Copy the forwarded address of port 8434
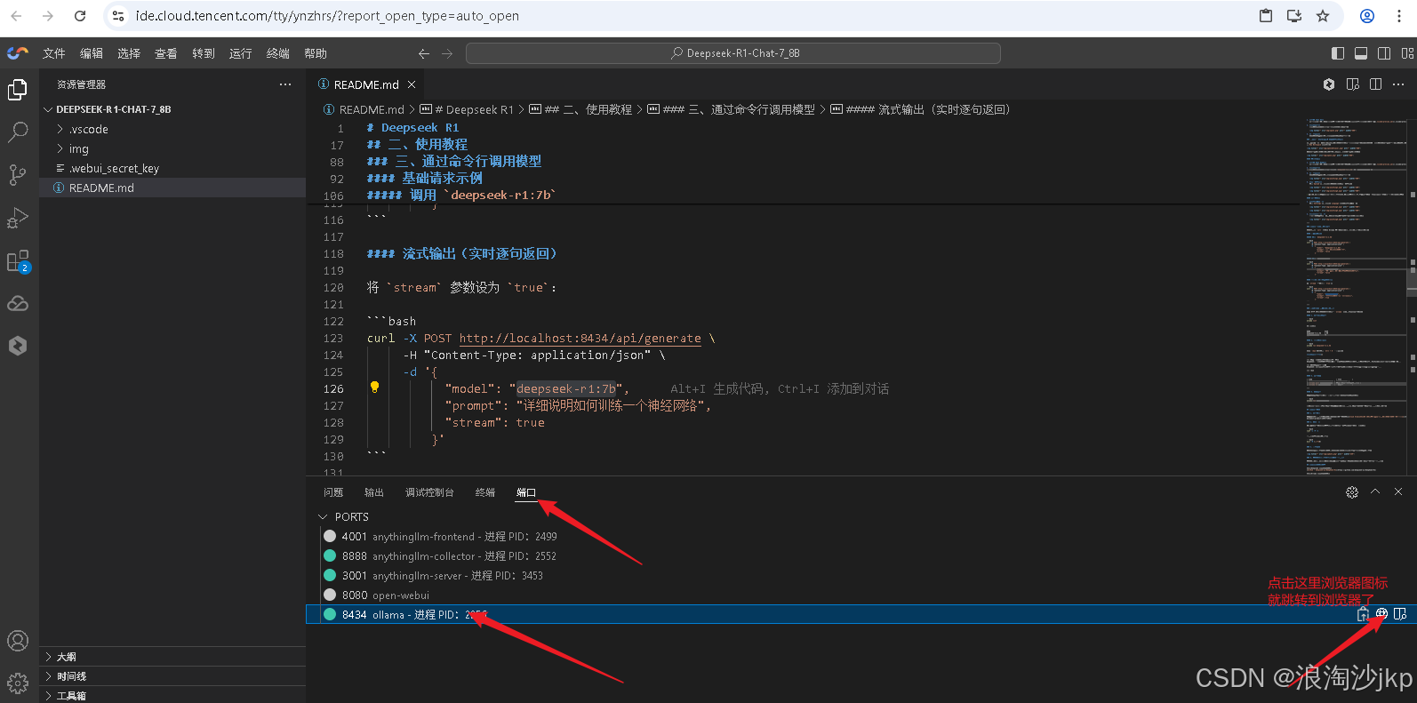 [x=1363, y=614]
